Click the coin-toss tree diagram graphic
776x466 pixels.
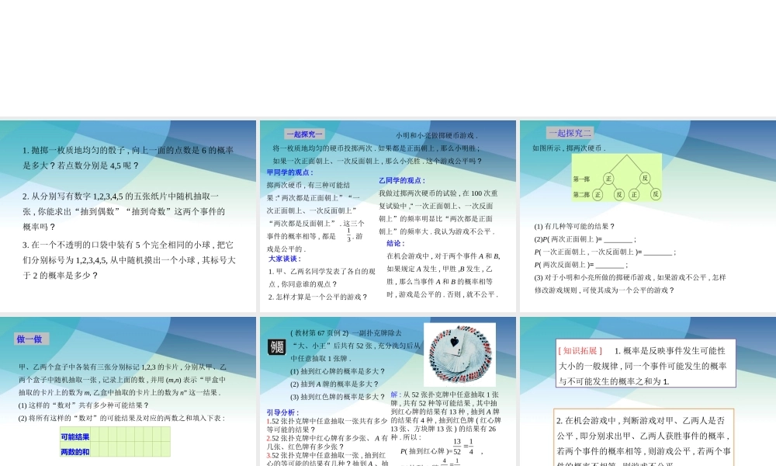tap(617, 177)
